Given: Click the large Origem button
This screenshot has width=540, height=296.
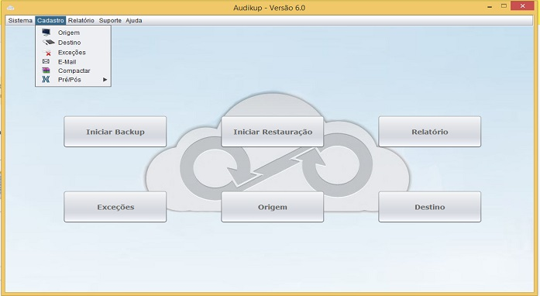Looking at the screenshot, I should point(273,207).
